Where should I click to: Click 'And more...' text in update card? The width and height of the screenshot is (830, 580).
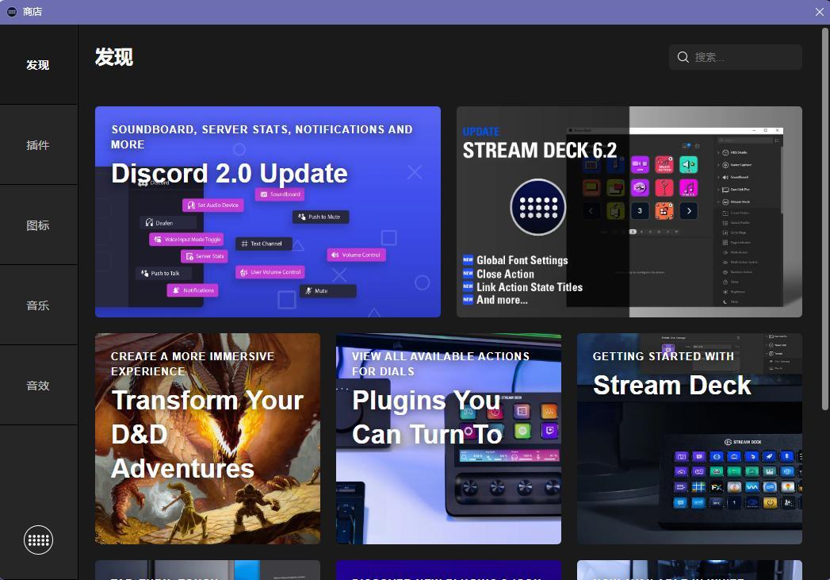click(x=502, y=300)
